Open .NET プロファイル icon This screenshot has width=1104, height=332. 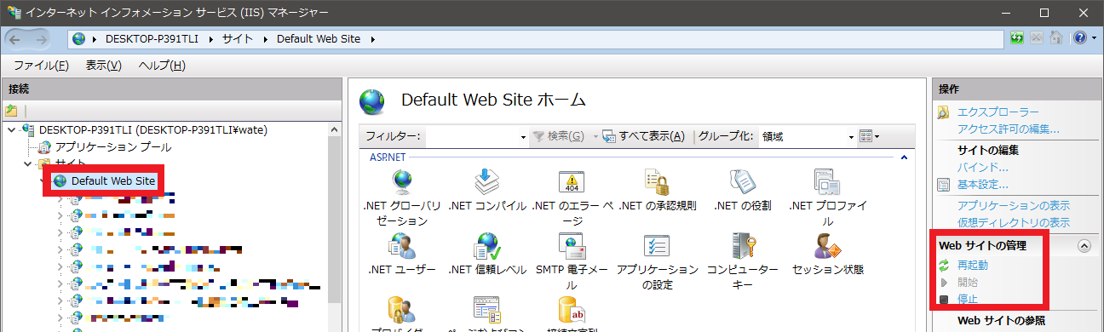pos(828,182)
